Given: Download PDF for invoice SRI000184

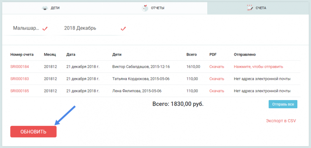Looking at the screenshot, I should (x=217, y=67).
